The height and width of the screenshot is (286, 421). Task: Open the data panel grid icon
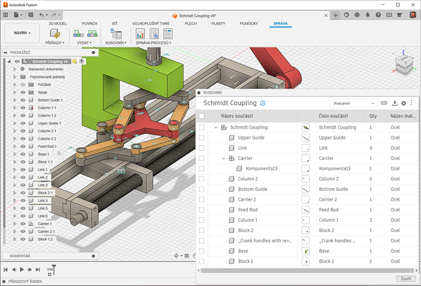pyautogui.click(x=5, y=14)
